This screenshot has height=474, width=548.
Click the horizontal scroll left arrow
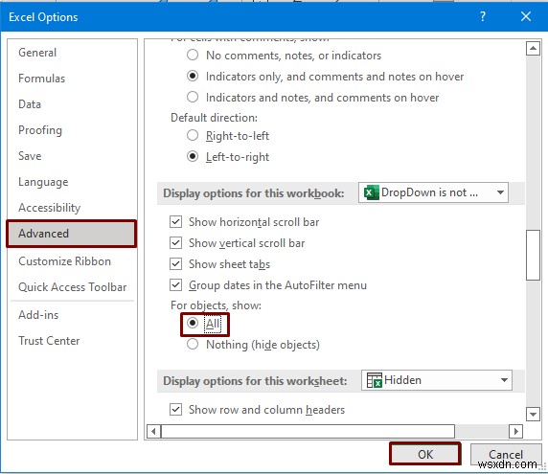[x=154, y=431]
